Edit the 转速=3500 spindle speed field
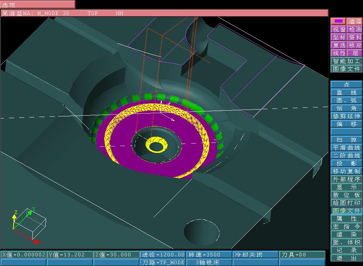This screenshot has width=363, height=266. (x=209, y=255)
